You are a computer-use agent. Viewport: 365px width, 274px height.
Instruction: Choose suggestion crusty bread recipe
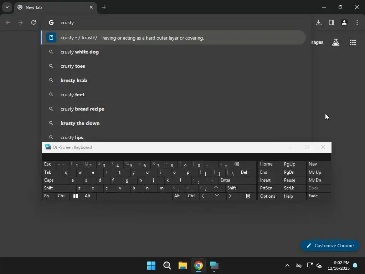[x=173, y=109]
